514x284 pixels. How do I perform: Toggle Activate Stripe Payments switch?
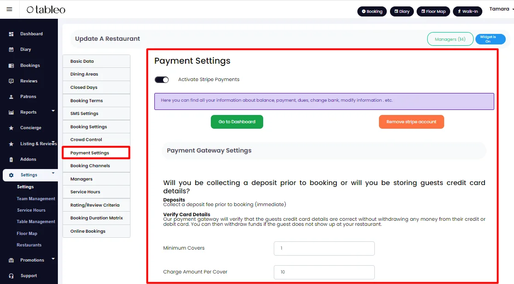[x=162, y=80]
